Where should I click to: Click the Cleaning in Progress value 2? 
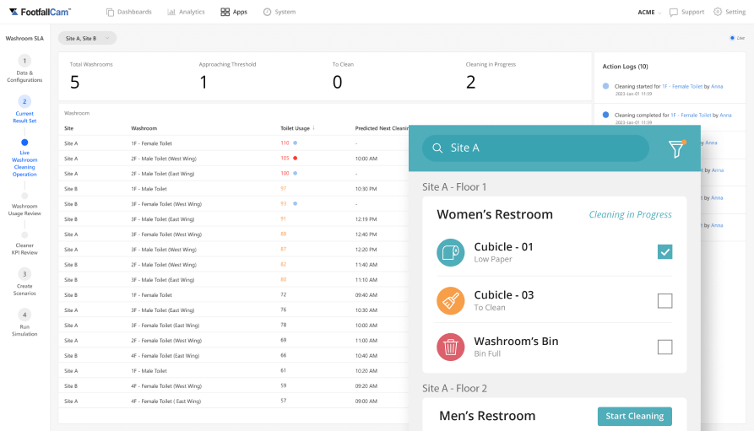[x=471, y=82]
